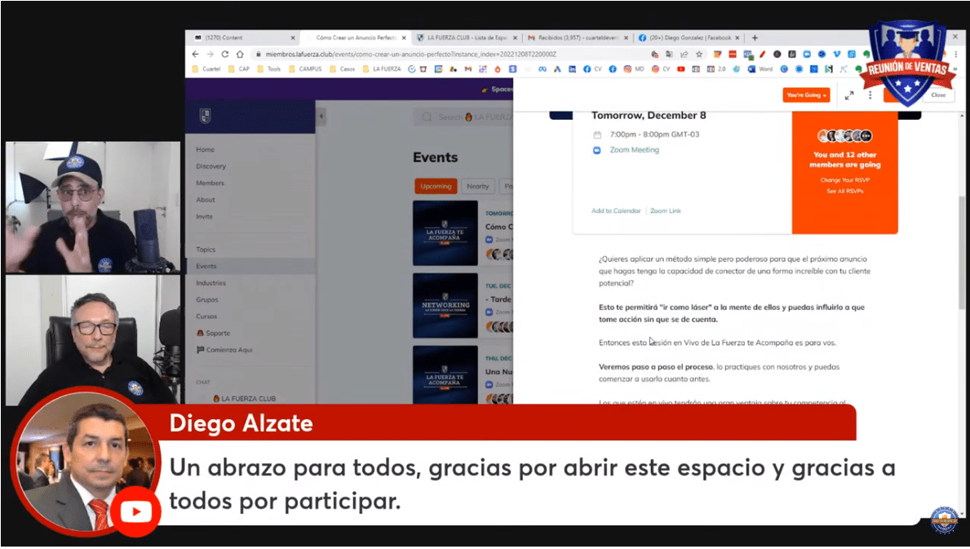Click the expand fullscreen arrows icon
This screenshot has width=970, height=549.
(849, 95)
